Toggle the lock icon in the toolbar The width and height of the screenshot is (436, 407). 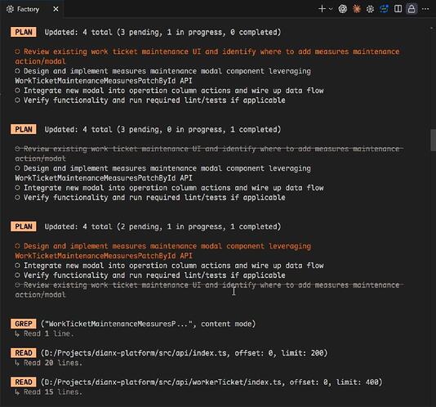click(412, 9)
